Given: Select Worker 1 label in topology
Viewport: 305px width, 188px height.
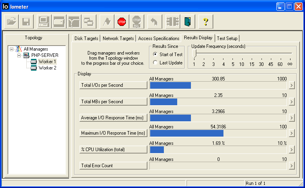Looking at the screenshot, I should click(x=47, y=62).
